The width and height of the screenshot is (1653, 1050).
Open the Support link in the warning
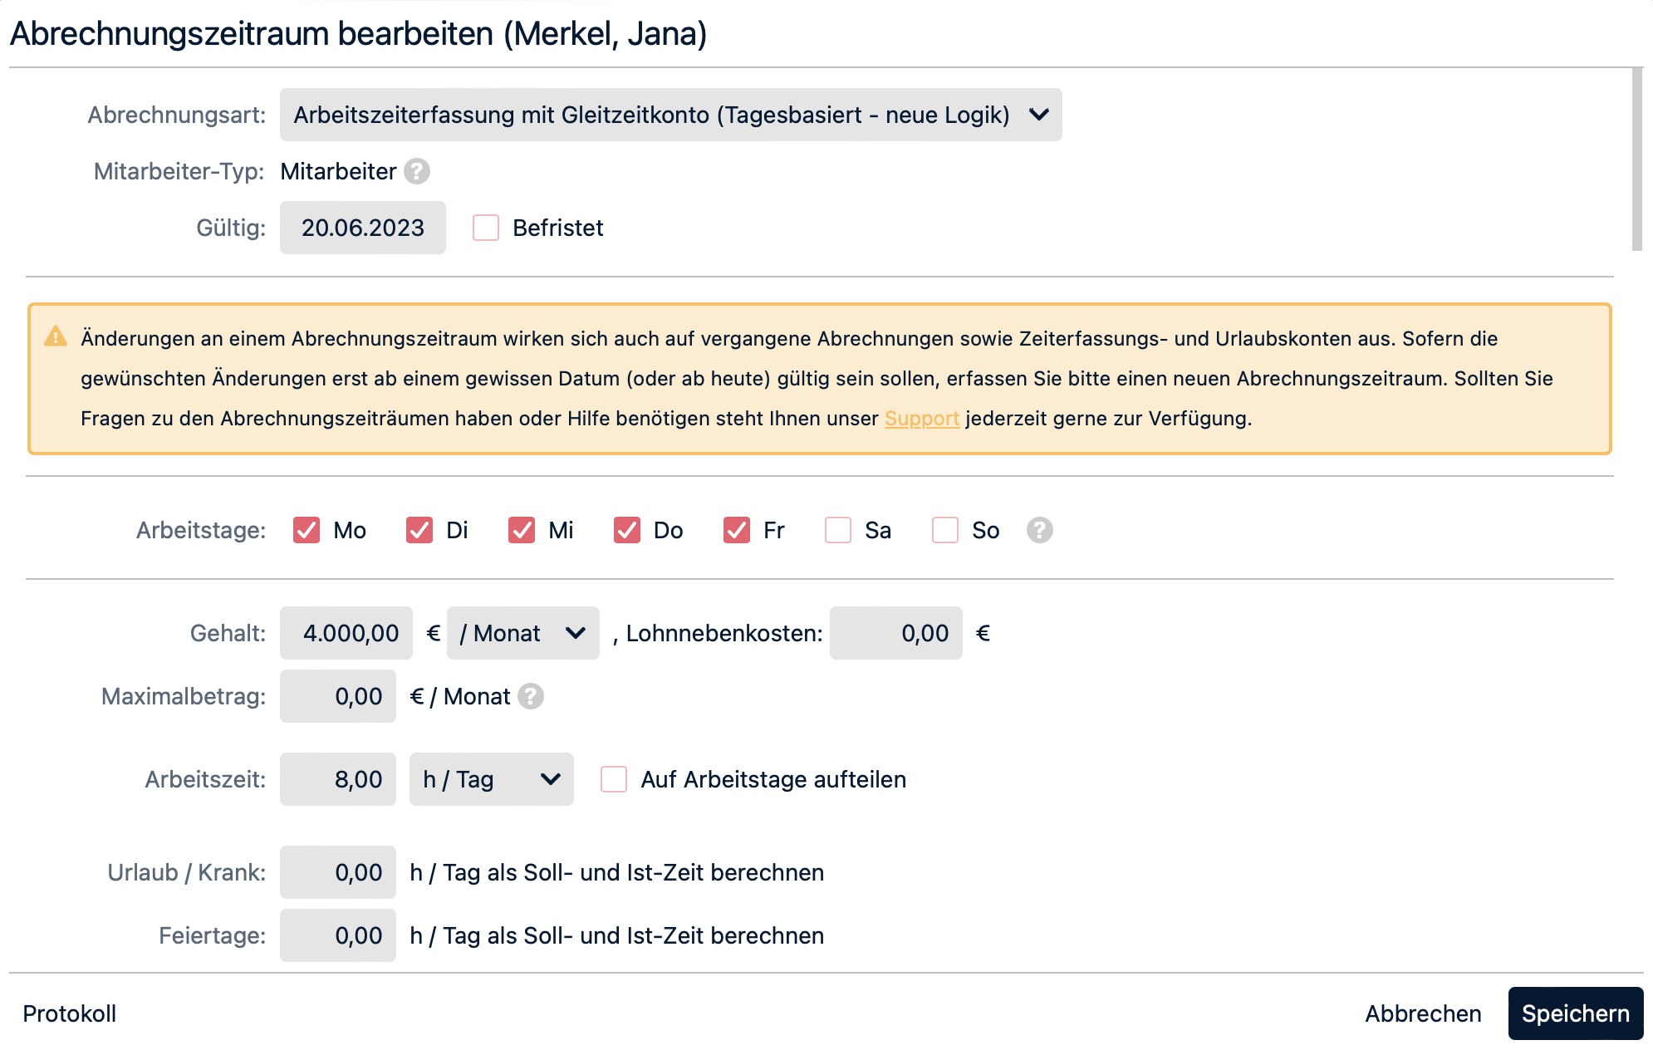(921, 419)
